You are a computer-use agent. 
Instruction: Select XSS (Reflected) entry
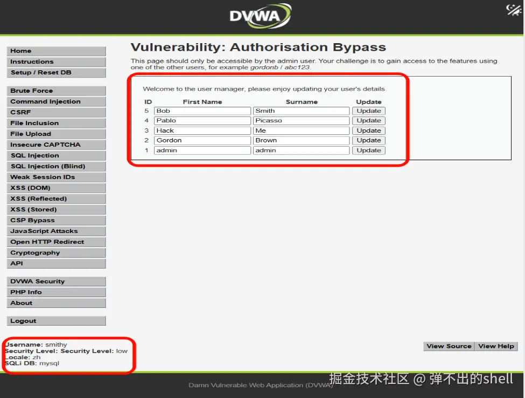(x=56, y=198)
